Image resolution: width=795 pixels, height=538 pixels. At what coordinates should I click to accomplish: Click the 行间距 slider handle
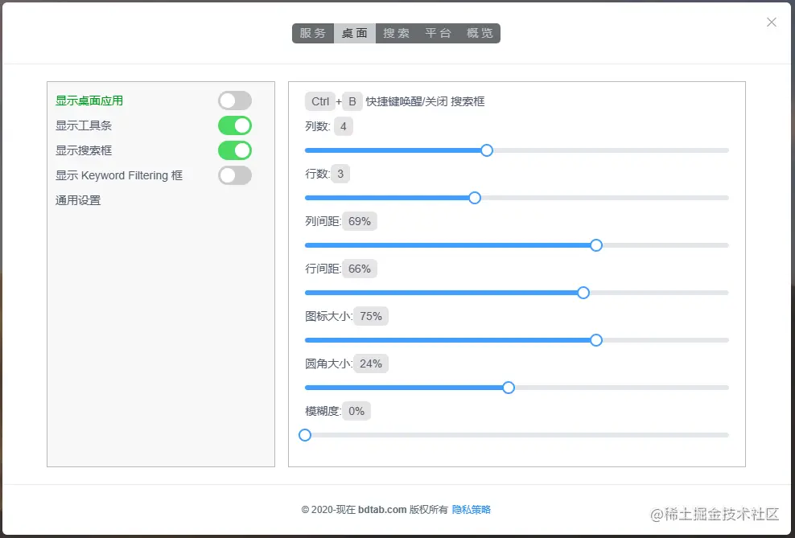coord(583,293)
